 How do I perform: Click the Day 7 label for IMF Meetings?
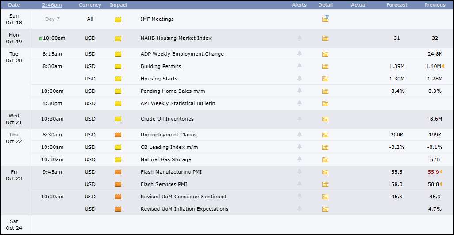[x=52, y=19]
